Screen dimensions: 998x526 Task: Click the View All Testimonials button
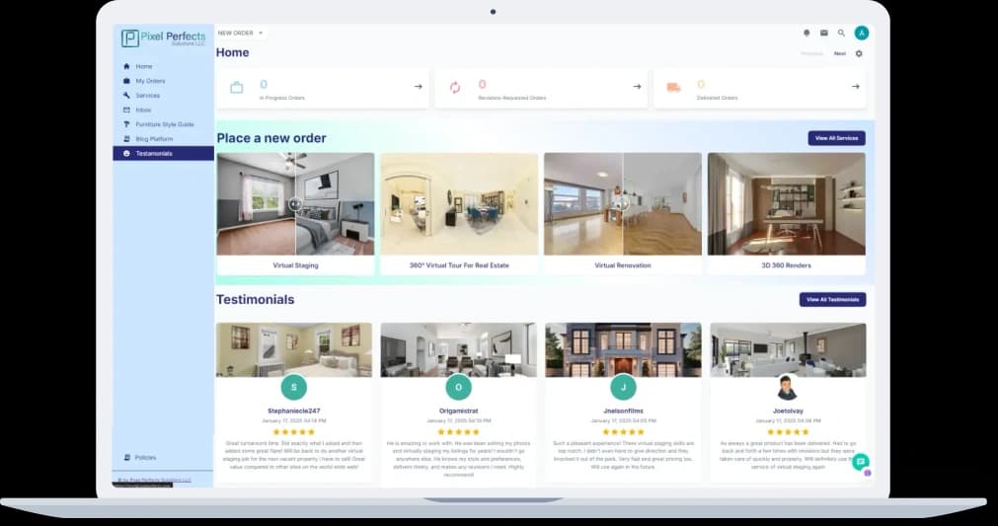click(x=832, y=300)
